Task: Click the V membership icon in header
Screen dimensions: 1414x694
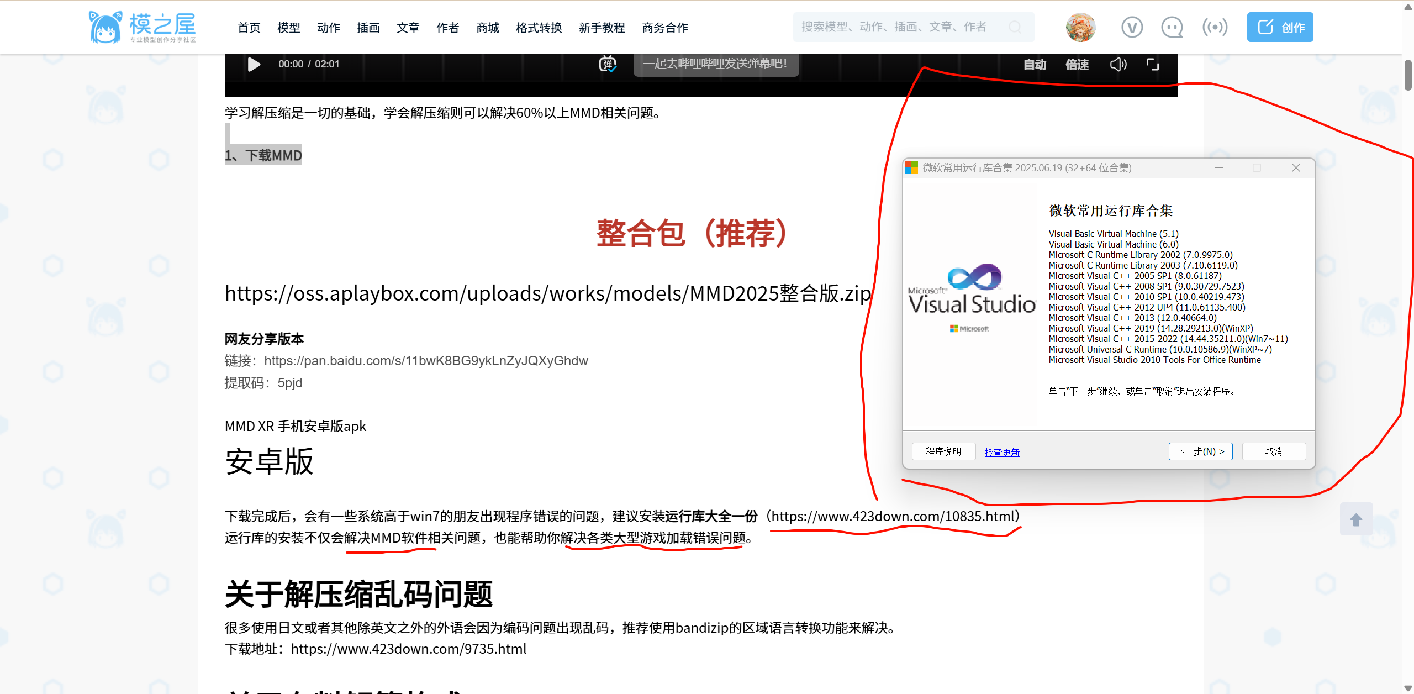Action: point(1132,27)
